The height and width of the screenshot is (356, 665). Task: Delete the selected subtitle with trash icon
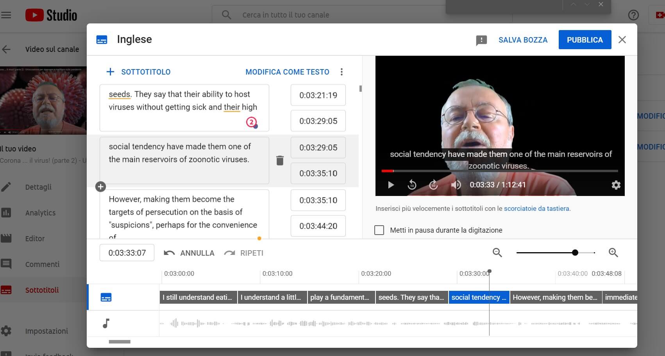[280, 160]
